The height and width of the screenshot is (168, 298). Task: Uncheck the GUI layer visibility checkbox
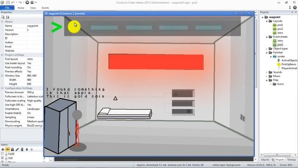point(2,158)
